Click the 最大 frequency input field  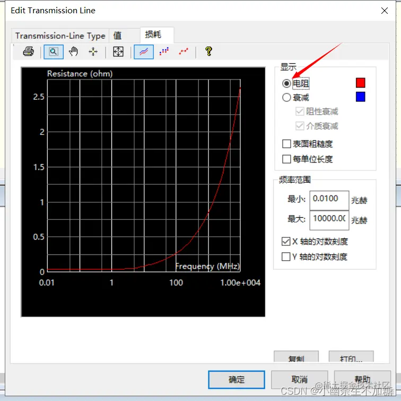tap(329, 220)
